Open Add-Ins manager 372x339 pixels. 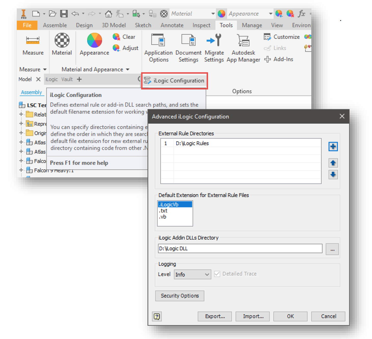pyautogui.click(x=279, y=59)
